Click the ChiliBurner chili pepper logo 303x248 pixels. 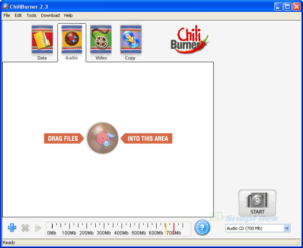[190, 40]
